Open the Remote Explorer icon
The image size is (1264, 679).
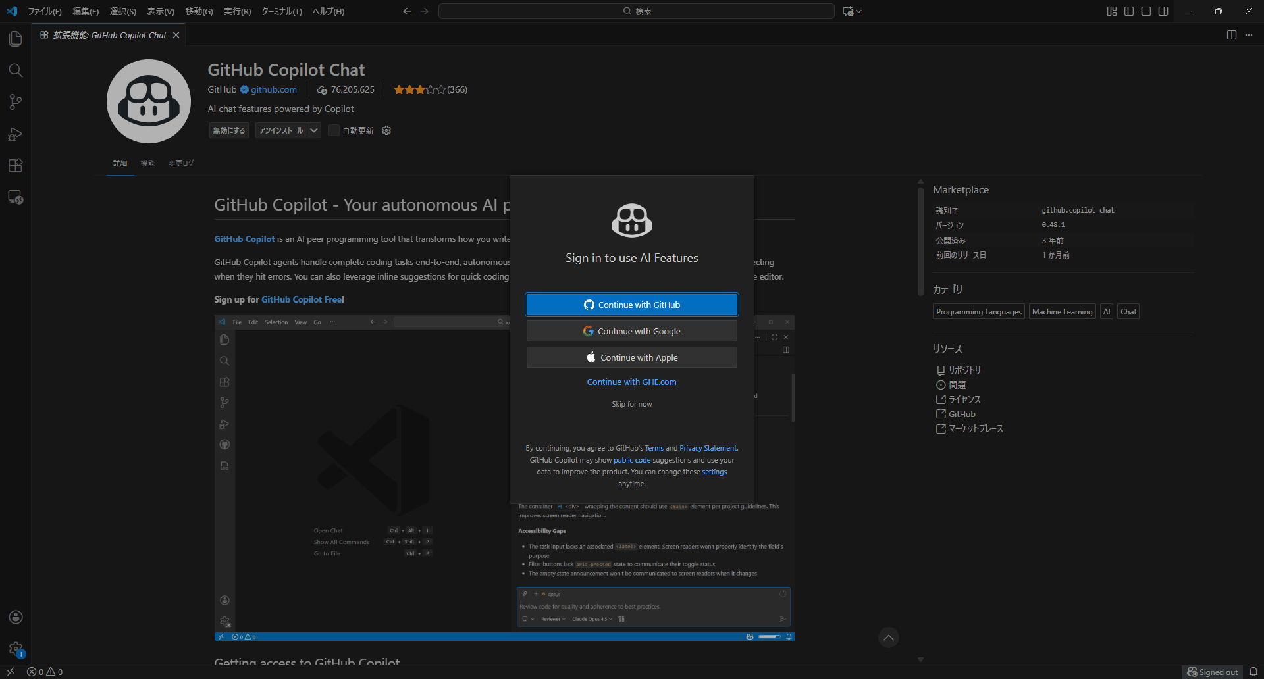pyautogui.click(x=15, y=197)
